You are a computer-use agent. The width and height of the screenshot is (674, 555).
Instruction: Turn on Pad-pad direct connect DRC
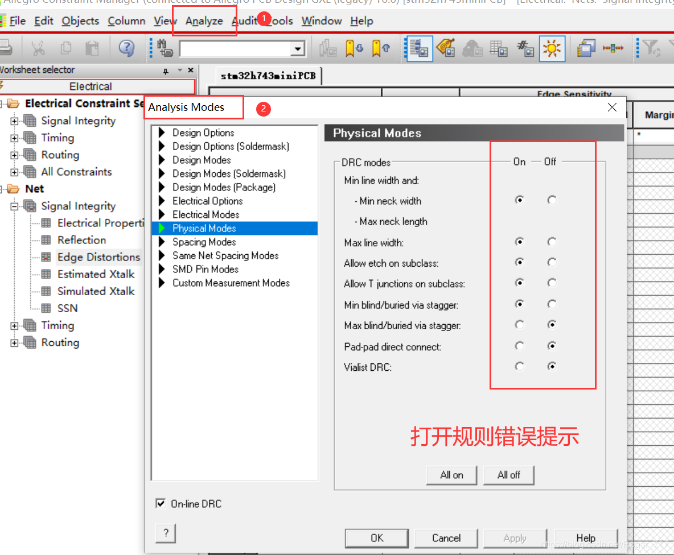[519, 346]
